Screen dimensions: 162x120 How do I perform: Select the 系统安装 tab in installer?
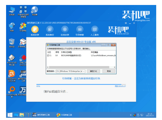tap(35, 31)
